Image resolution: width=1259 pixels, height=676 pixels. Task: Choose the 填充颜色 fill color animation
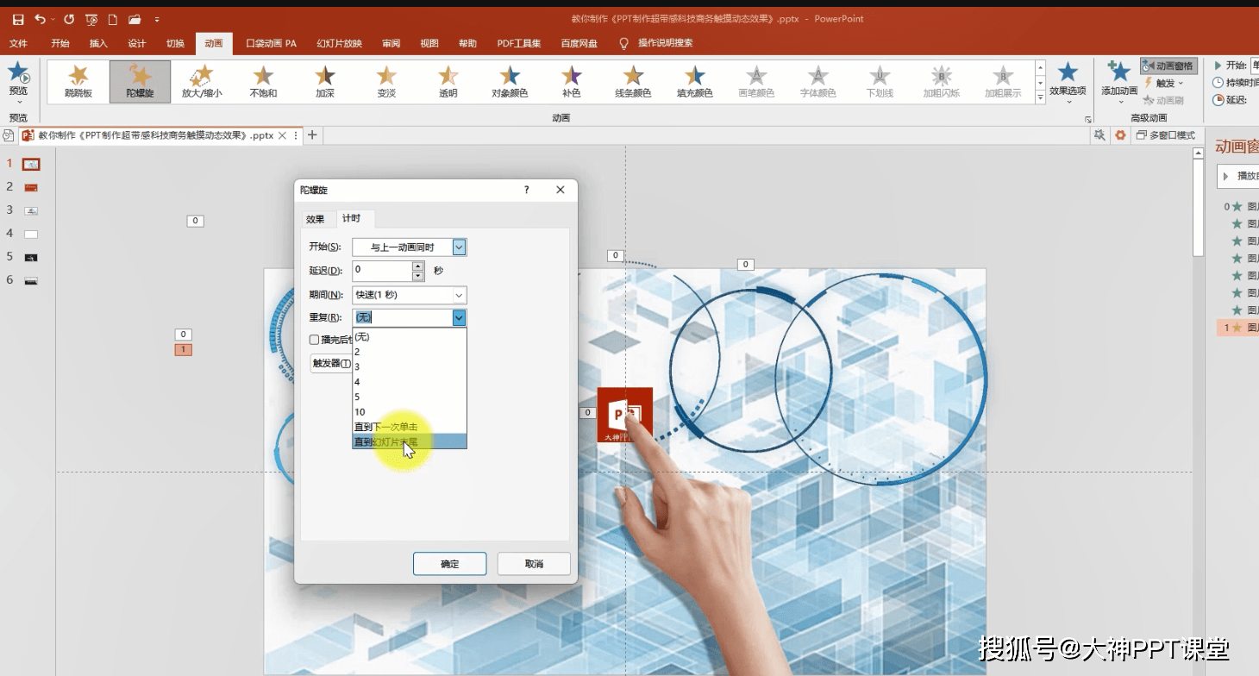[695, 82]
